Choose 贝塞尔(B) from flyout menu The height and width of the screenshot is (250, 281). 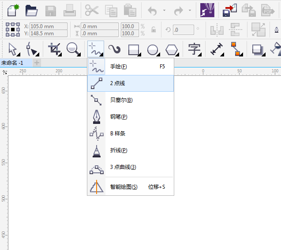click(x=131, y=100)
